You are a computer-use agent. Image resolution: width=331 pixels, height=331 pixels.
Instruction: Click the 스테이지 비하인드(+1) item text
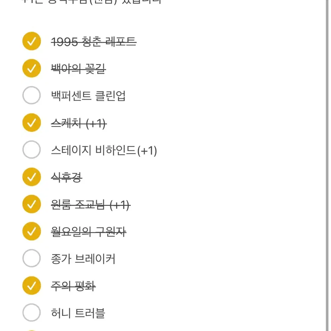[104, 150]
